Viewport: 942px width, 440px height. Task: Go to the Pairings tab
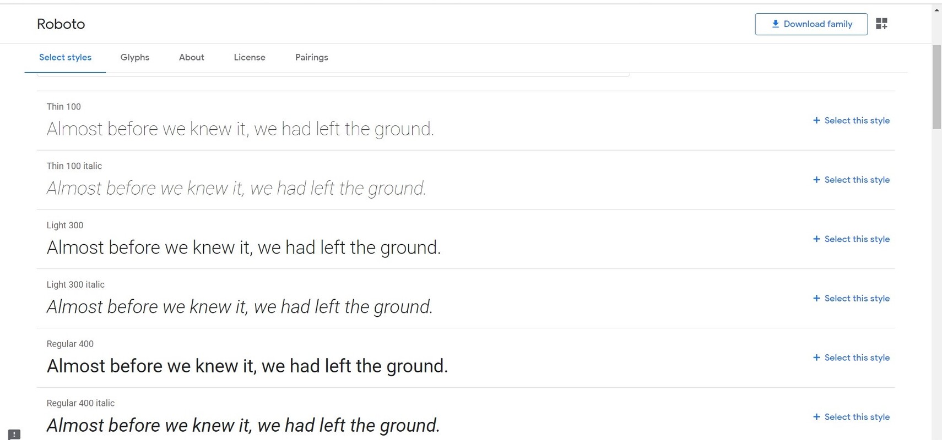(311, 57)
